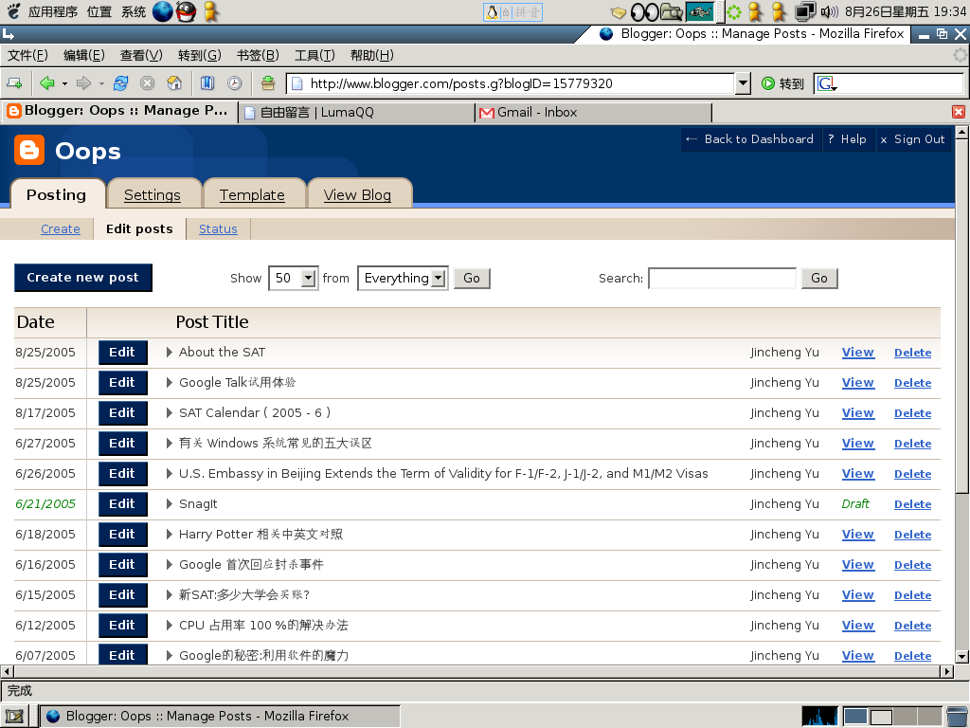Open the 编辑(E) menu
970x728 pixels.
pos(84,55)
